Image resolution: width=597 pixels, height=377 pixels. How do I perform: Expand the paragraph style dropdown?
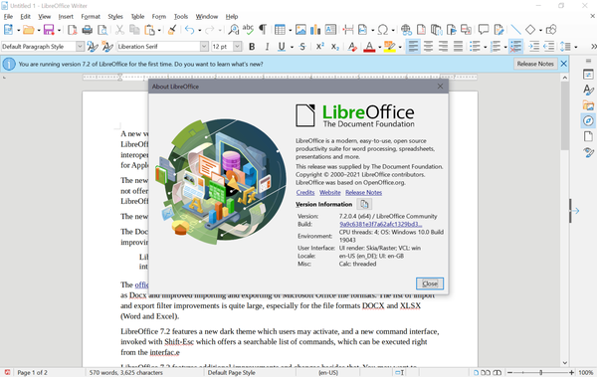coord(80,47)
